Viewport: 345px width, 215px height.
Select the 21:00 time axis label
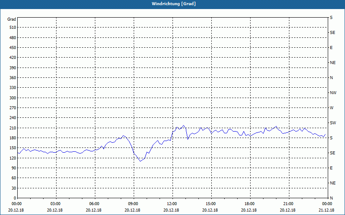(x=289, y=204)
